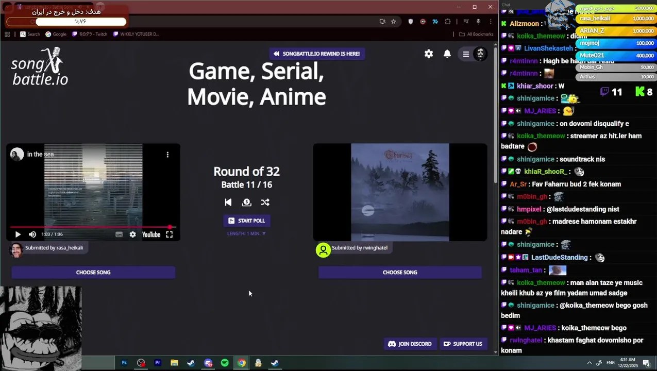Choose the song submitted by rwinghatel
The width and height of the screenshot is (657, 371).
pos(400,272)
